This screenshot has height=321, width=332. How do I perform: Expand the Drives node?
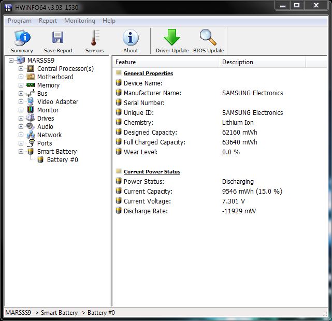[21, 118]
